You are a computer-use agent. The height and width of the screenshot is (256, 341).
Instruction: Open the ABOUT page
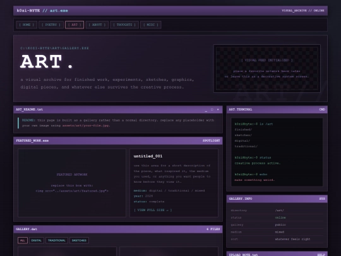[x=97, y=25]
